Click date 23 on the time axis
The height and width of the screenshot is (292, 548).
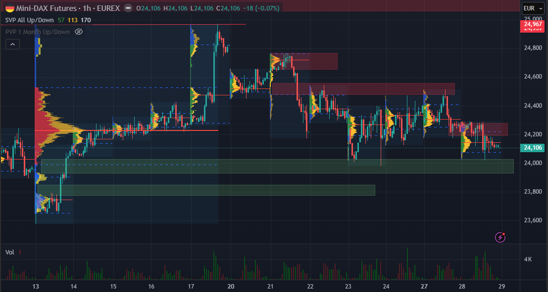tap(348, 286)
